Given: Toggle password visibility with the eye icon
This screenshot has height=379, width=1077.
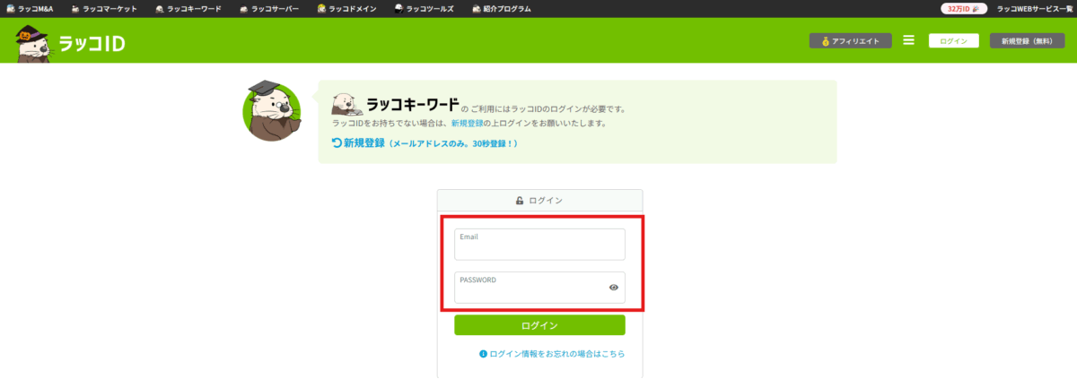Looking at the screenshot, I should [x=614, y=288].
